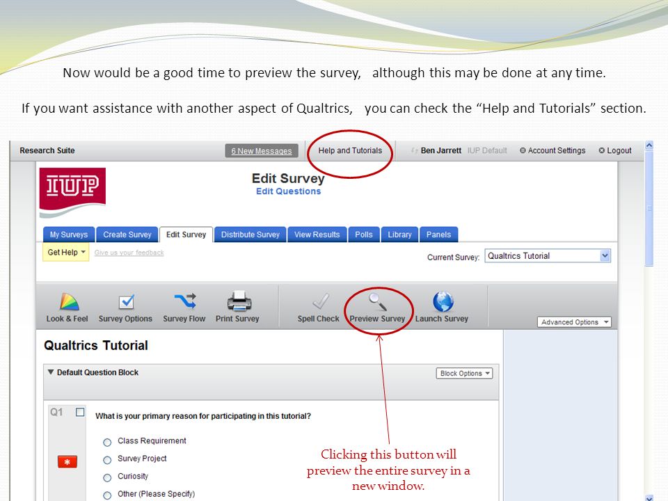Open Survey Options checkbox icon
This screenshot has width=668, height=501.
(x=127, y=301)
